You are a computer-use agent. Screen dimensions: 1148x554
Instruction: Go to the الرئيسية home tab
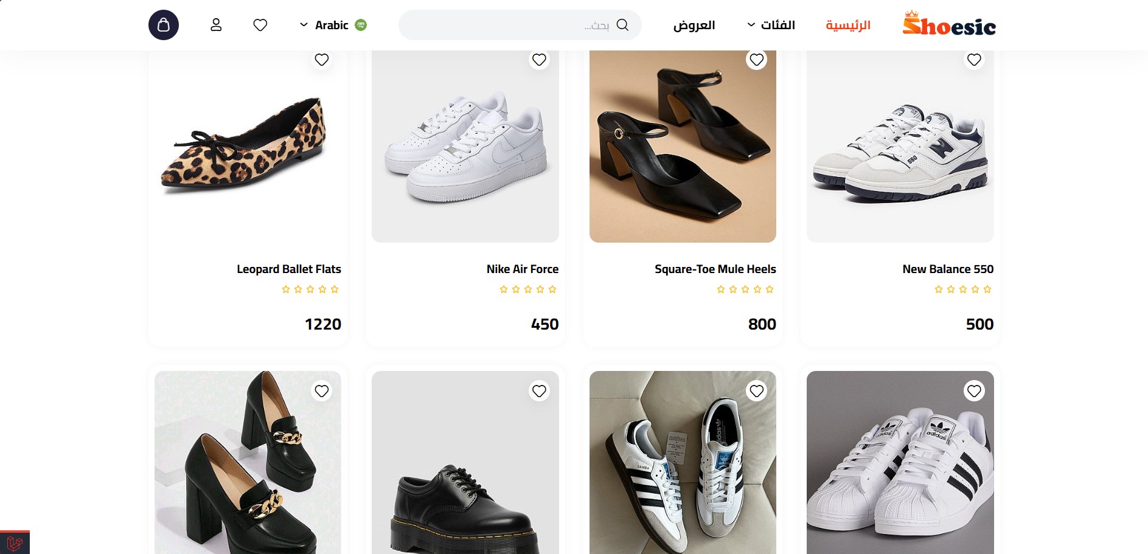[848, 25]
